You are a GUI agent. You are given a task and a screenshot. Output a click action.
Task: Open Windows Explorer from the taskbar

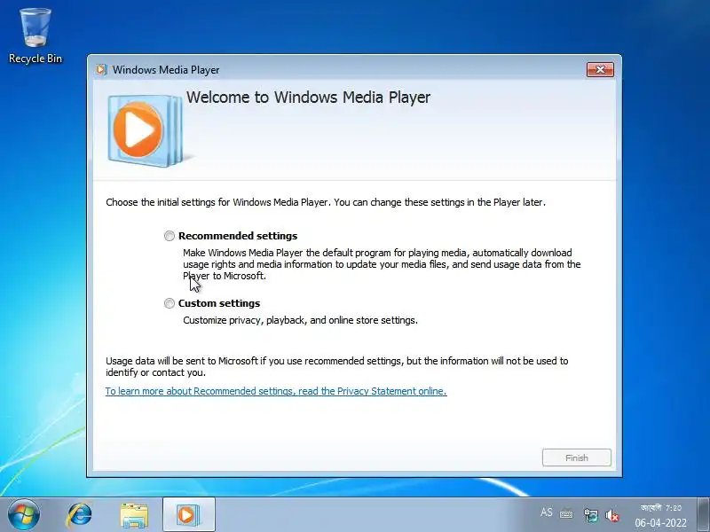coord(134,515)
